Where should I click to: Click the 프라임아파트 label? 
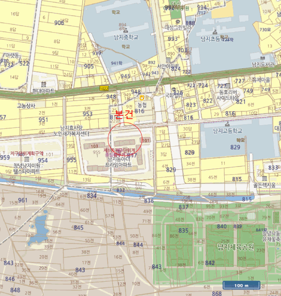pos(118,165)
